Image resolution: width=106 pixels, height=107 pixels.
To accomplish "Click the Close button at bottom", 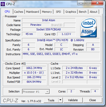I will (93, 100).
